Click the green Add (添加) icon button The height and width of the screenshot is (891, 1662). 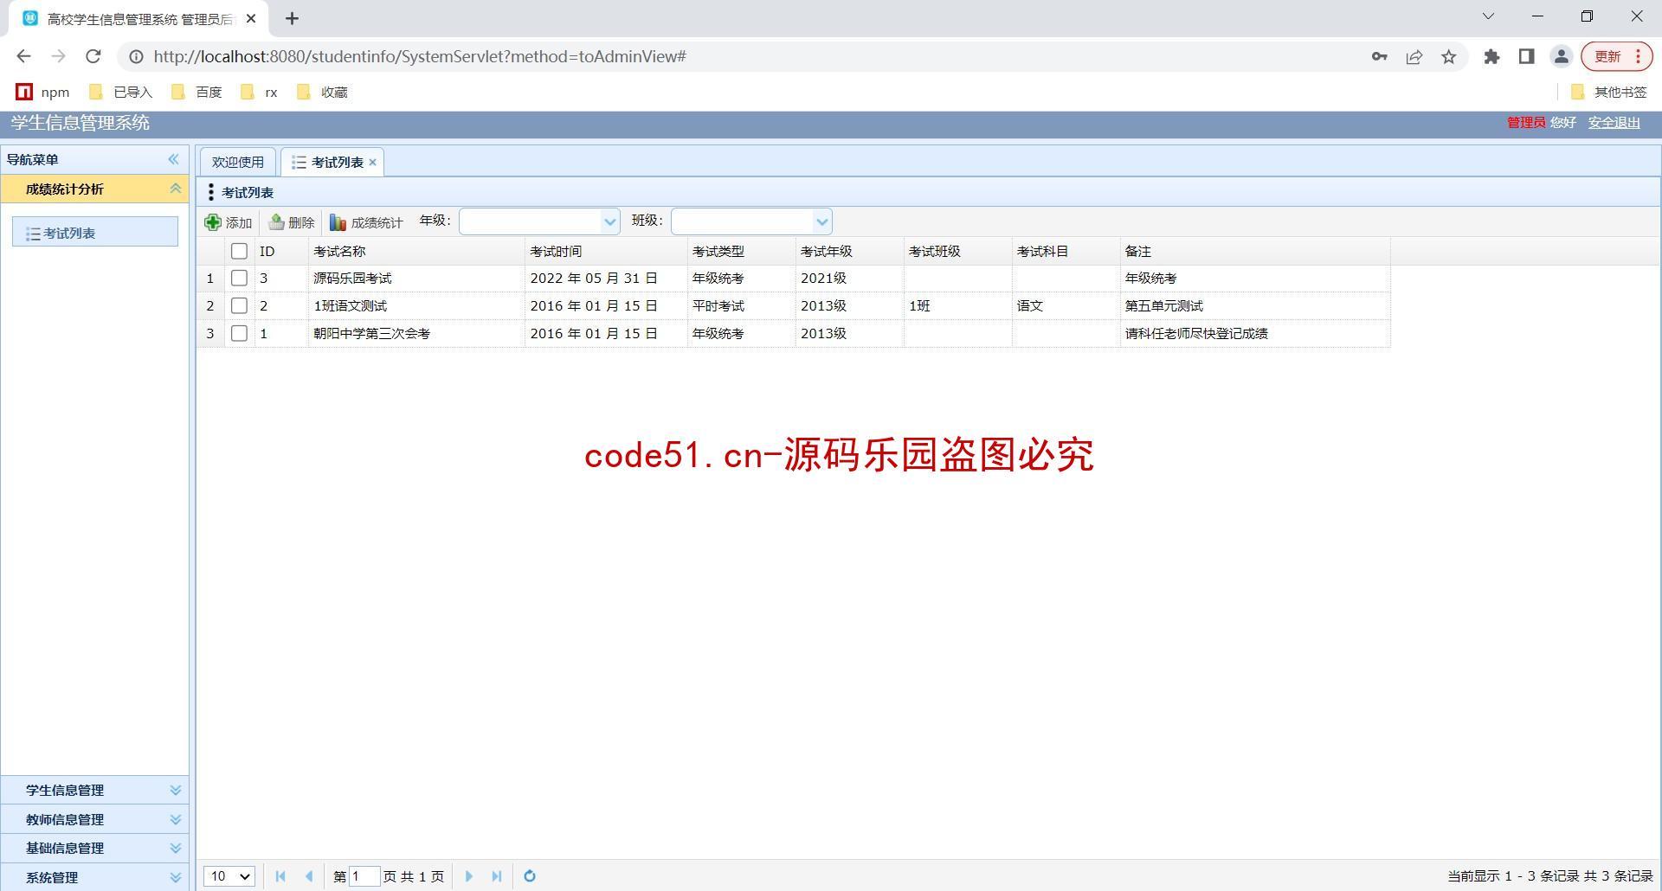click(x=229, y=222)
